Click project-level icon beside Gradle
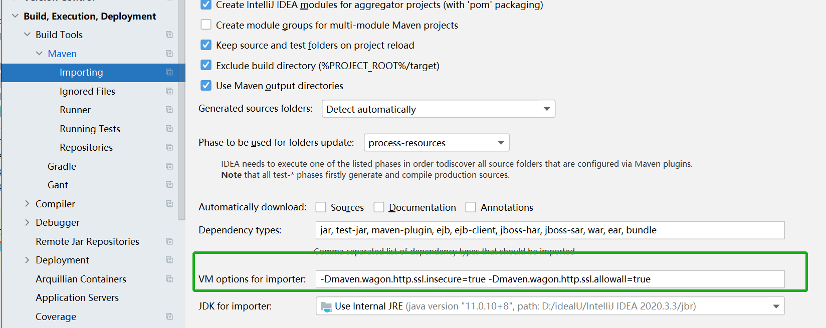Image resolution: width=826 pixels, height=328 pixels. (169, 166)
